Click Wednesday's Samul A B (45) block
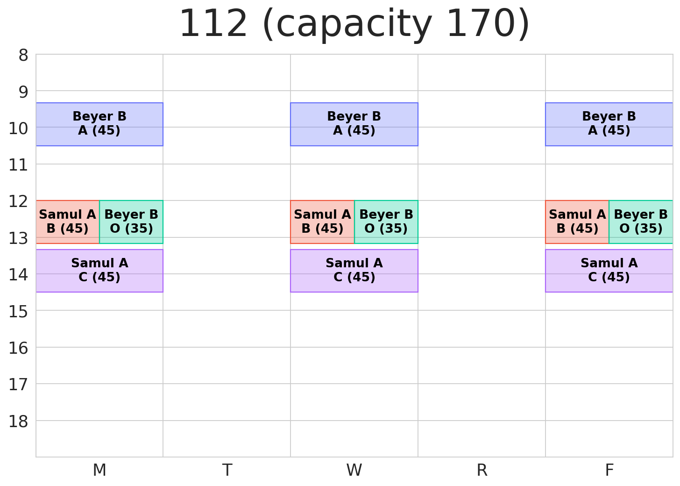Screen dimensions: 680x486 [322, 222]
